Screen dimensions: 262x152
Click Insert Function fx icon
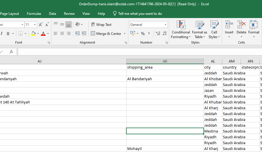click(11, 52)
